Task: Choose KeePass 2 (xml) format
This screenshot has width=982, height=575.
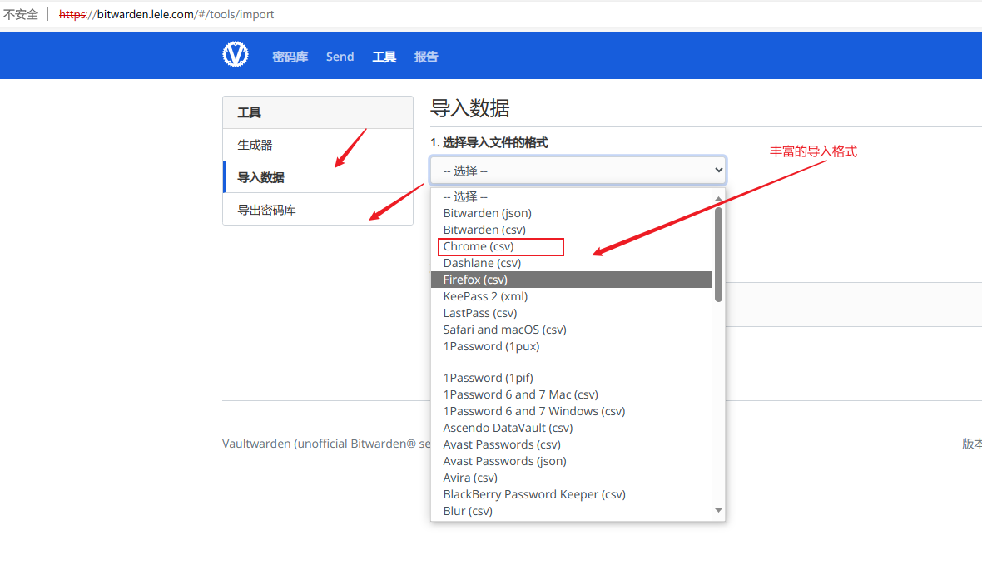Action: click(571, 296)
